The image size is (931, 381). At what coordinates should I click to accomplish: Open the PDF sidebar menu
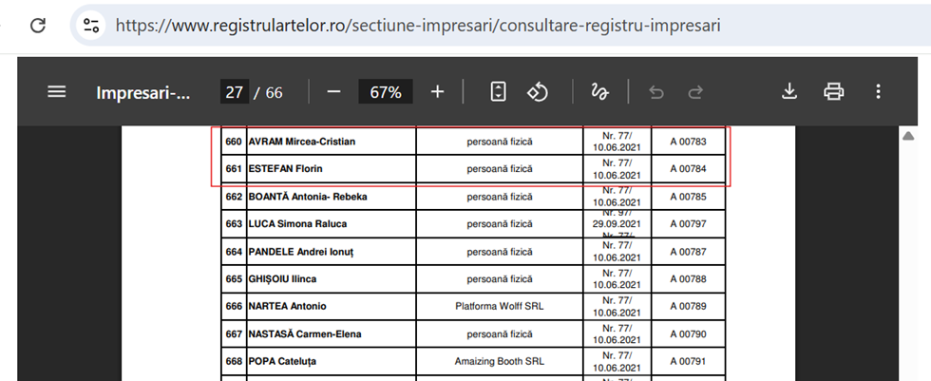tap(57, 92)
